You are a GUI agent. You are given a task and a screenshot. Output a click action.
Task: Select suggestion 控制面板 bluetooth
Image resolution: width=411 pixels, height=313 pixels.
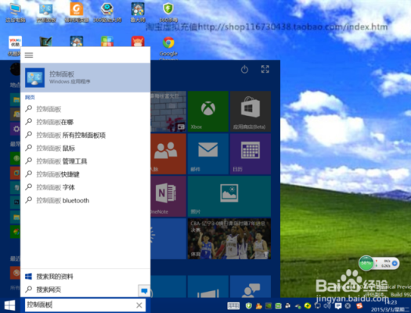(63, 200)
